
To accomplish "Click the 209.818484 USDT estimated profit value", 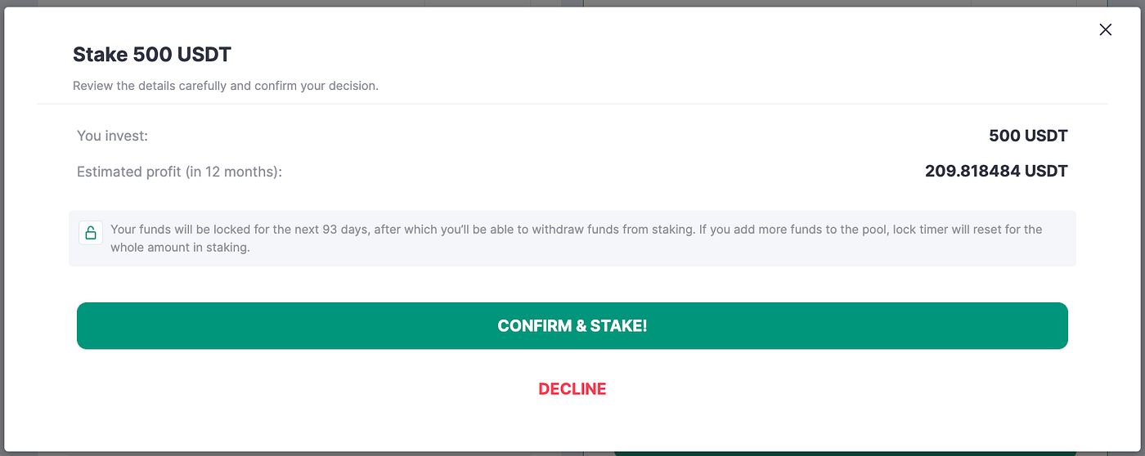I will (x=996, y=172).
